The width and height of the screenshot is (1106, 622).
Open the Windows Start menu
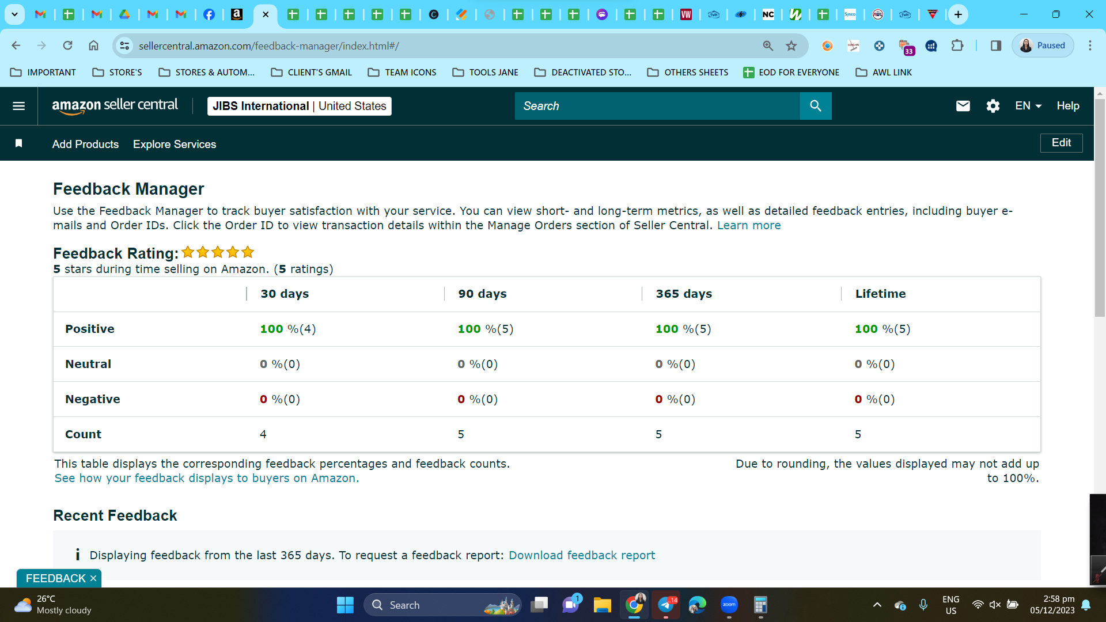(x=345, y=605)
